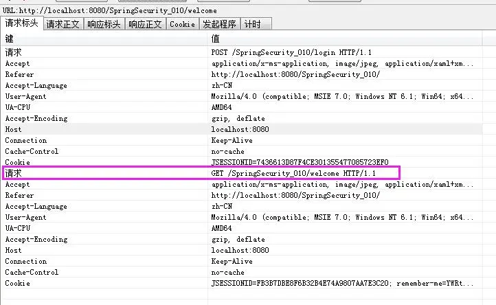
Task: Click Cache-Control key under the POST login request
Action: coord(32,151)
